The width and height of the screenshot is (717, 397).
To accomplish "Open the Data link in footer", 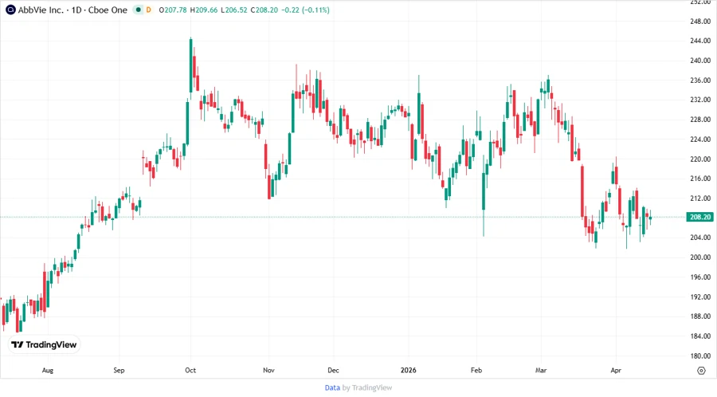I will pyautogui.click(x=332, y=387).
